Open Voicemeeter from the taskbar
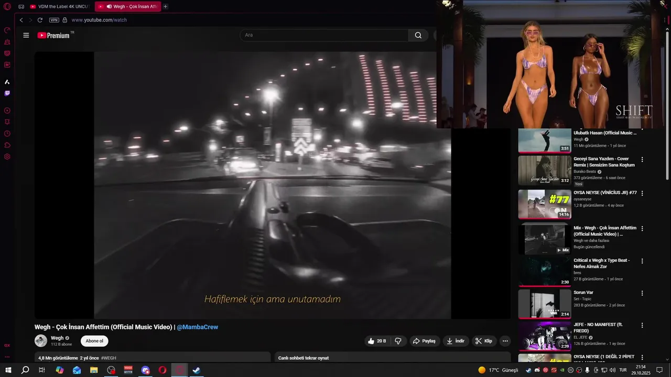 point(128,370)
